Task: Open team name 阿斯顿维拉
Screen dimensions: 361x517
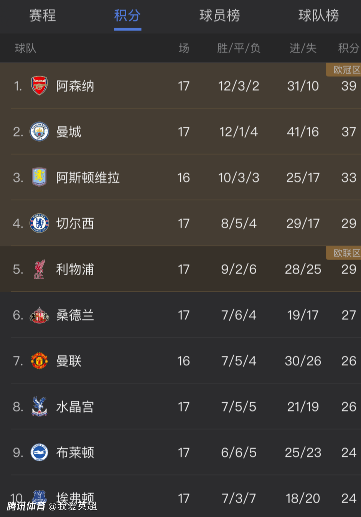Action: point(88,178)
